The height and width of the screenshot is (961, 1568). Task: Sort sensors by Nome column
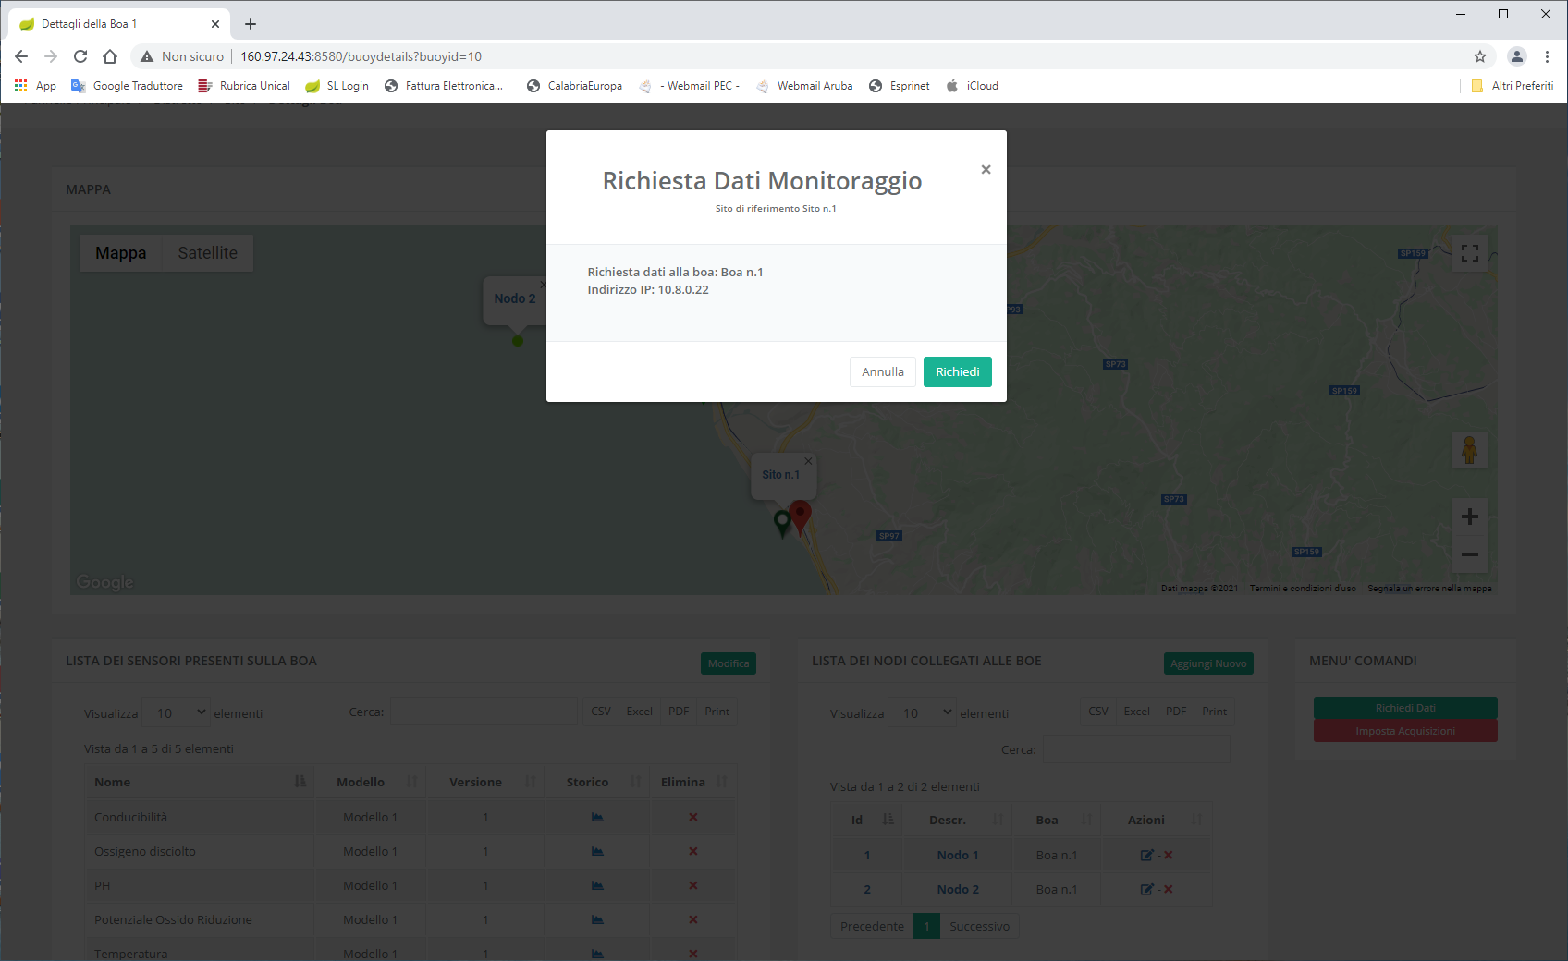[199, 782]
